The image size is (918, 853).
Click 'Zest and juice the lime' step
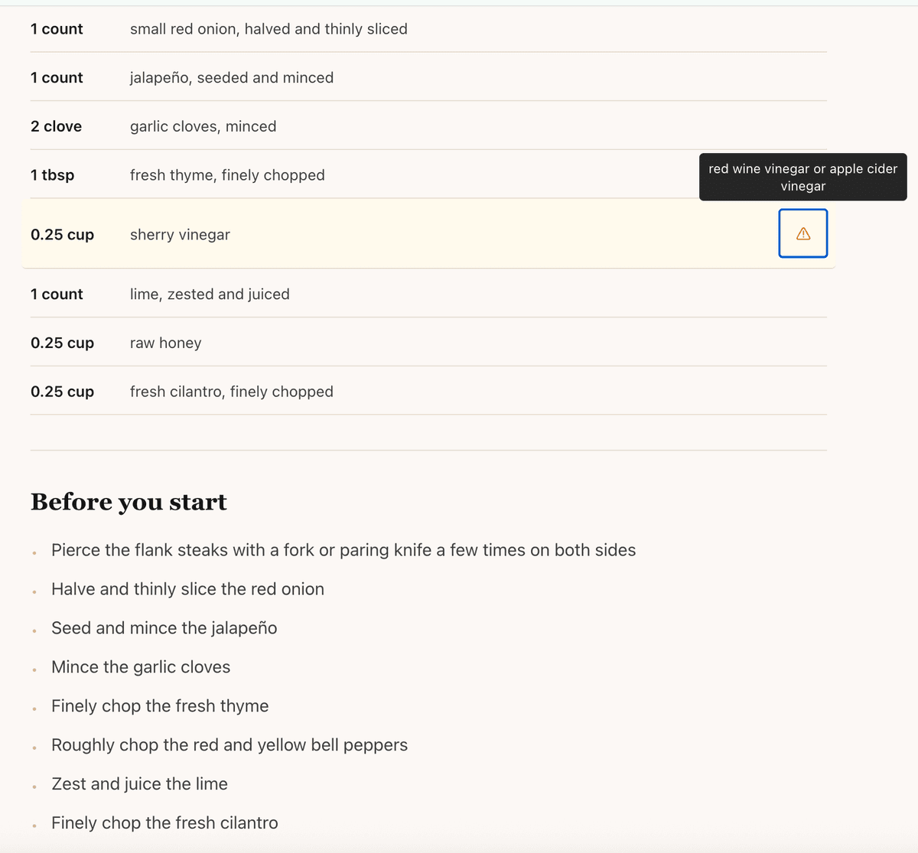click(x=139, y=784)
